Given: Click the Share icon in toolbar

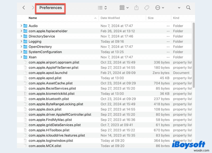Looking at the screenshot, I should click(x=136, y=8).
